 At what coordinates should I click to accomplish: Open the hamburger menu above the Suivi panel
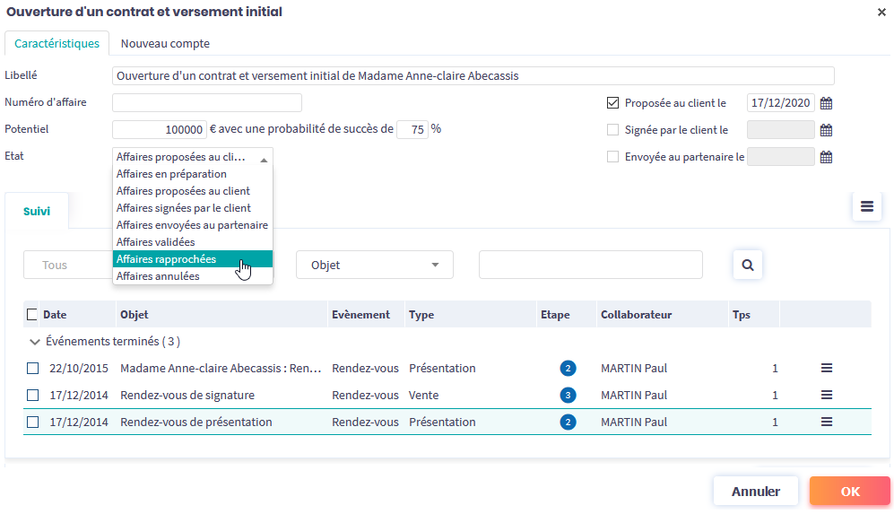(866, 206)
